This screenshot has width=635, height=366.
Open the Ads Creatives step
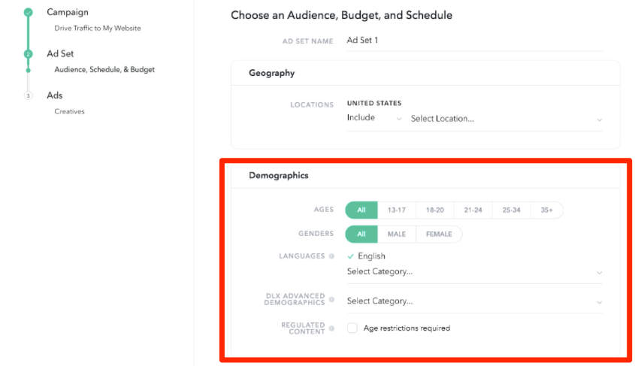[x=55, y=96]
